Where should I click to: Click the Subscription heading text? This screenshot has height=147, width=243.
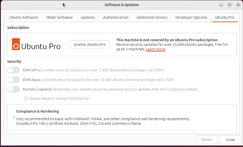point(18,27)
